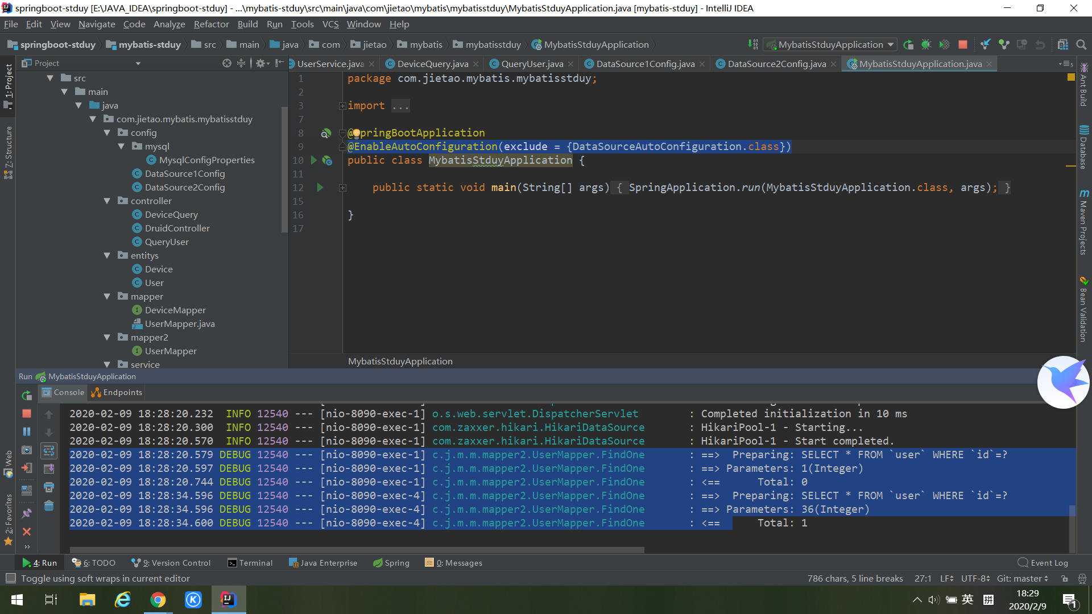The height and width of the screenshot is (614, 1092).
Task: Click the Dump Threads camera icon
Action: pyautogui.click(x=27, y=450)
